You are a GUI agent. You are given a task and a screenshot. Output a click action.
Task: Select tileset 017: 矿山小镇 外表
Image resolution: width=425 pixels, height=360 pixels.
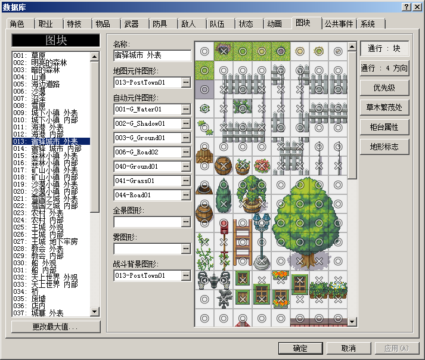point(51,170)
